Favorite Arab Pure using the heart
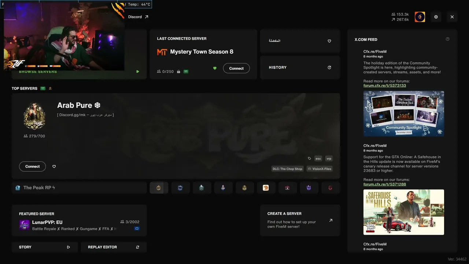This screenshot has height=264, width=469. [54, 166]
